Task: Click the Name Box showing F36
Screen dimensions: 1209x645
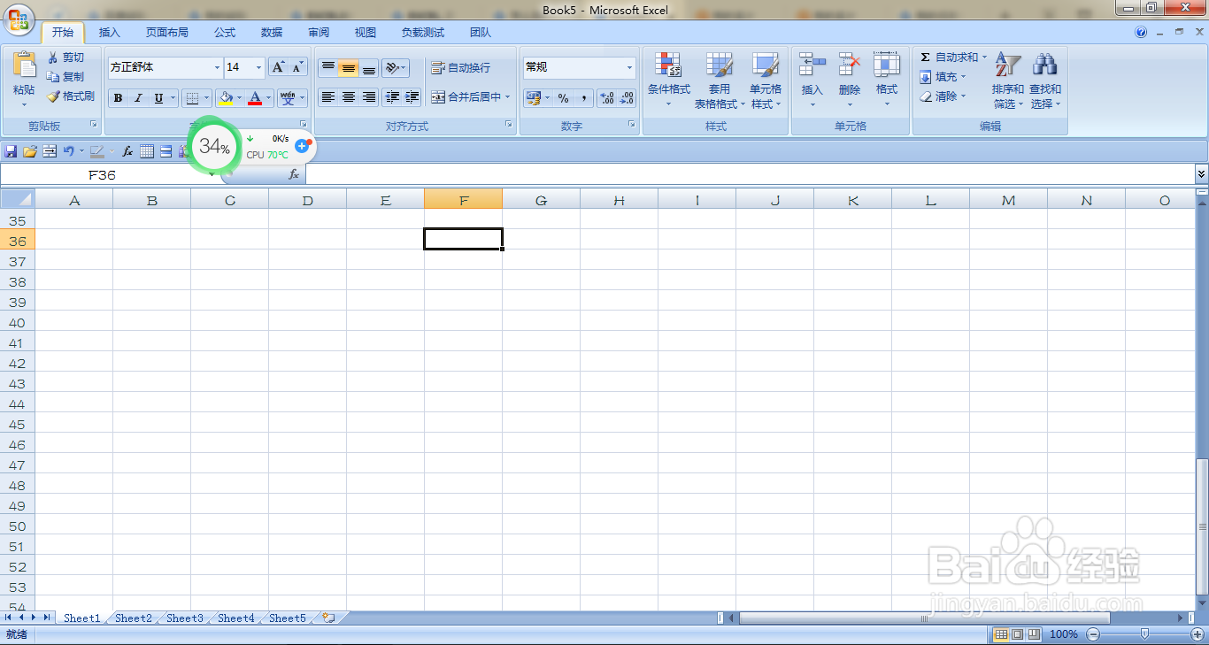Action: click(103, 175)
